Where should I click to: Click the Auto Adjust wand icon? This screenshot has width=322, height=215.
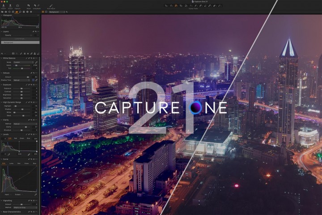click(51, 6)
